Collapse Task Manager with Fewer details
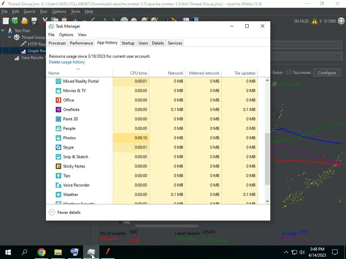Screen dimensions: 346x259 (x=65, y=212)
